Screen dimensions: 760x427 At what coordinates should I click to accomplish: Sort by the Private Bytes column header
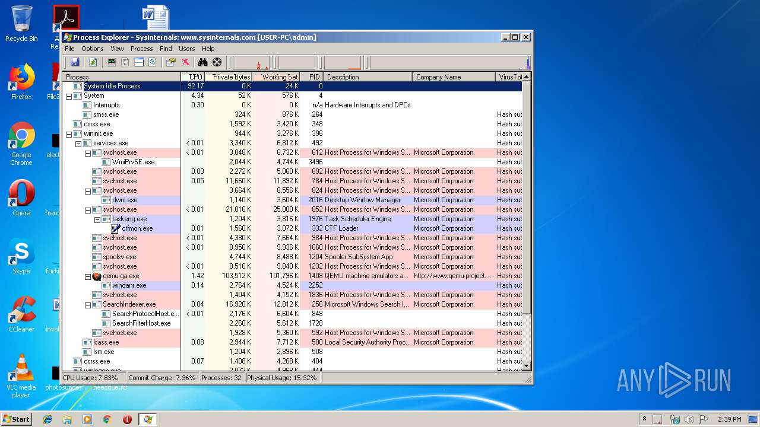coord(229,77)
